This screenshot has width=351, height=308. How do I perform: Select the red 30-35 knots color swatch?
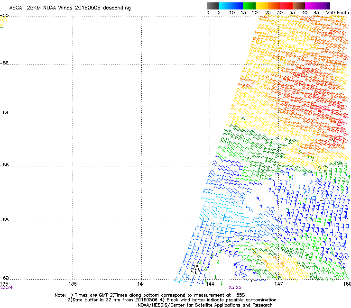286,6
